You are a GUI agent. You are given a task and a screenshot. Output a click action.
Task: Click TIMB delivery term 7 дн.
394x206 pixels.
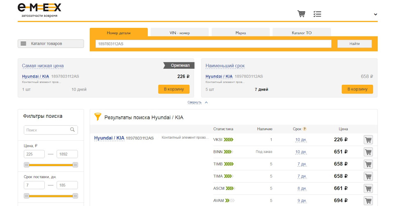tap(302, 164)
